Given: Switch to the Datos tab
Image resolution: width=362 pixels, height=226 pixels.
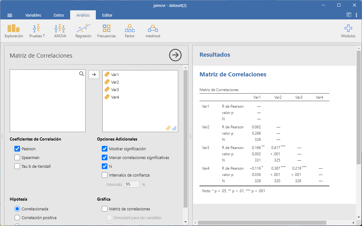Looking at the screenshot, I should 59,15.
